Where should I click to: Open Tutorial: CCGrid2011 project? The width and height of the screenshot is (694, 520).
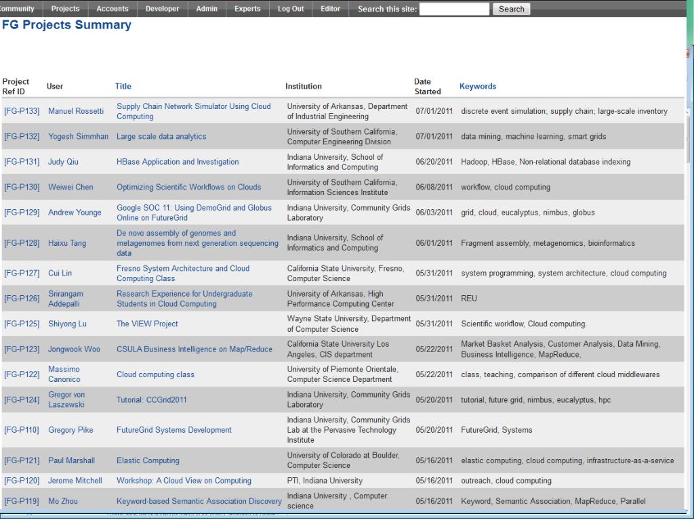tap(151, 400)
